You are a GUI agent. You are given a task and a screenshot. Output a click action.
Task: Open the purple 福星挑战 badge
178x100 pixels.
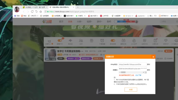73,59
